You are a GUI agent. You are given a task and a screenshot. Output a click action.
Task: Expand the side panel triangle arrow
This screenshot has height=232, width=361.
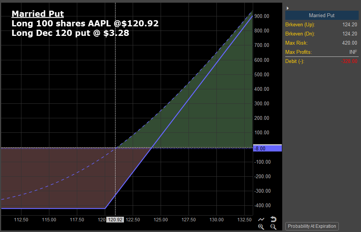[x=288, y=8]
